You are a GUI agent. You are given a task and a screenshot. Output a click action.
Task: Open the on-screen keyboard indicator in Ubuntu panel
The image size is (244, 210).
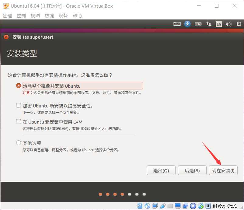coord(177,24)
